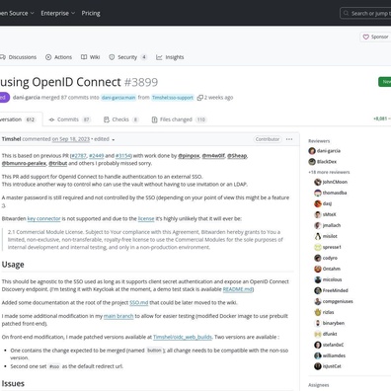This screenshot has height=391, width=391.
Task: Open the Issues section heading
Action: [x=13, y=384]
